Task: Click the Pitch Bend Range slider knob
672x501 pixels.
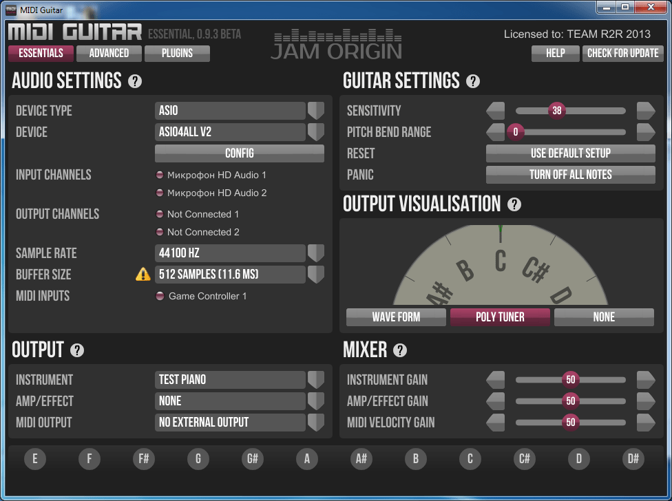Action: click(x=516, y=132)
